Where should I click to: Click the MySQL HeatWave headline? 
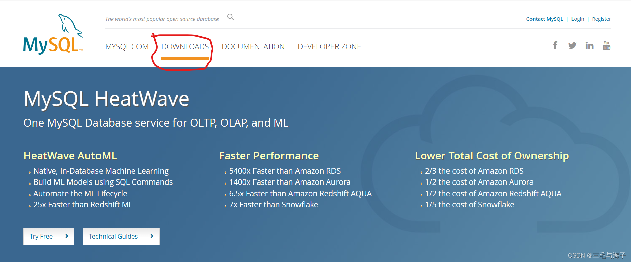point(106,99)
